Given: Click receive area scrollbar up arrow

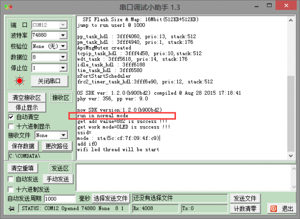Looking at the screenshot, I should tap(290, 20).
